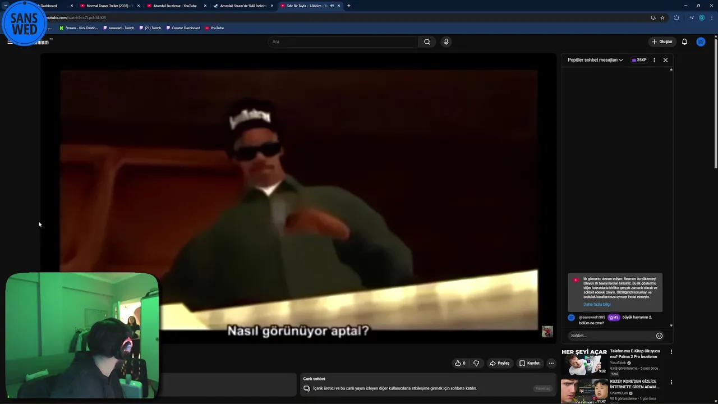This screenshot has width=718, height=404.
Task: Open the tab search dropdown arrow
Action: (x=5, y=6)
